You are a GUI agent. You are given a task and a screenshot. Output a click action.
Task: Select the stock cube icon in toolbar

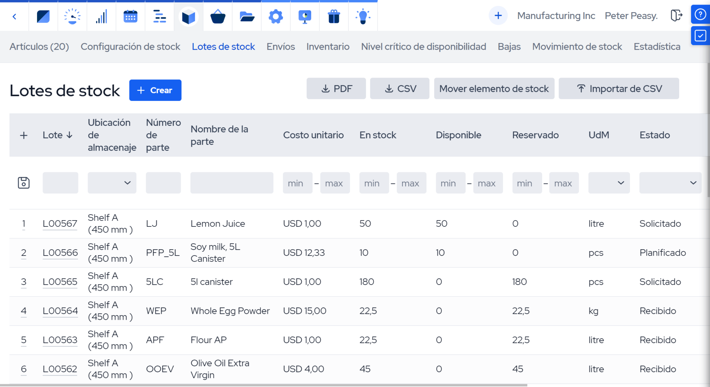(189, 16)
